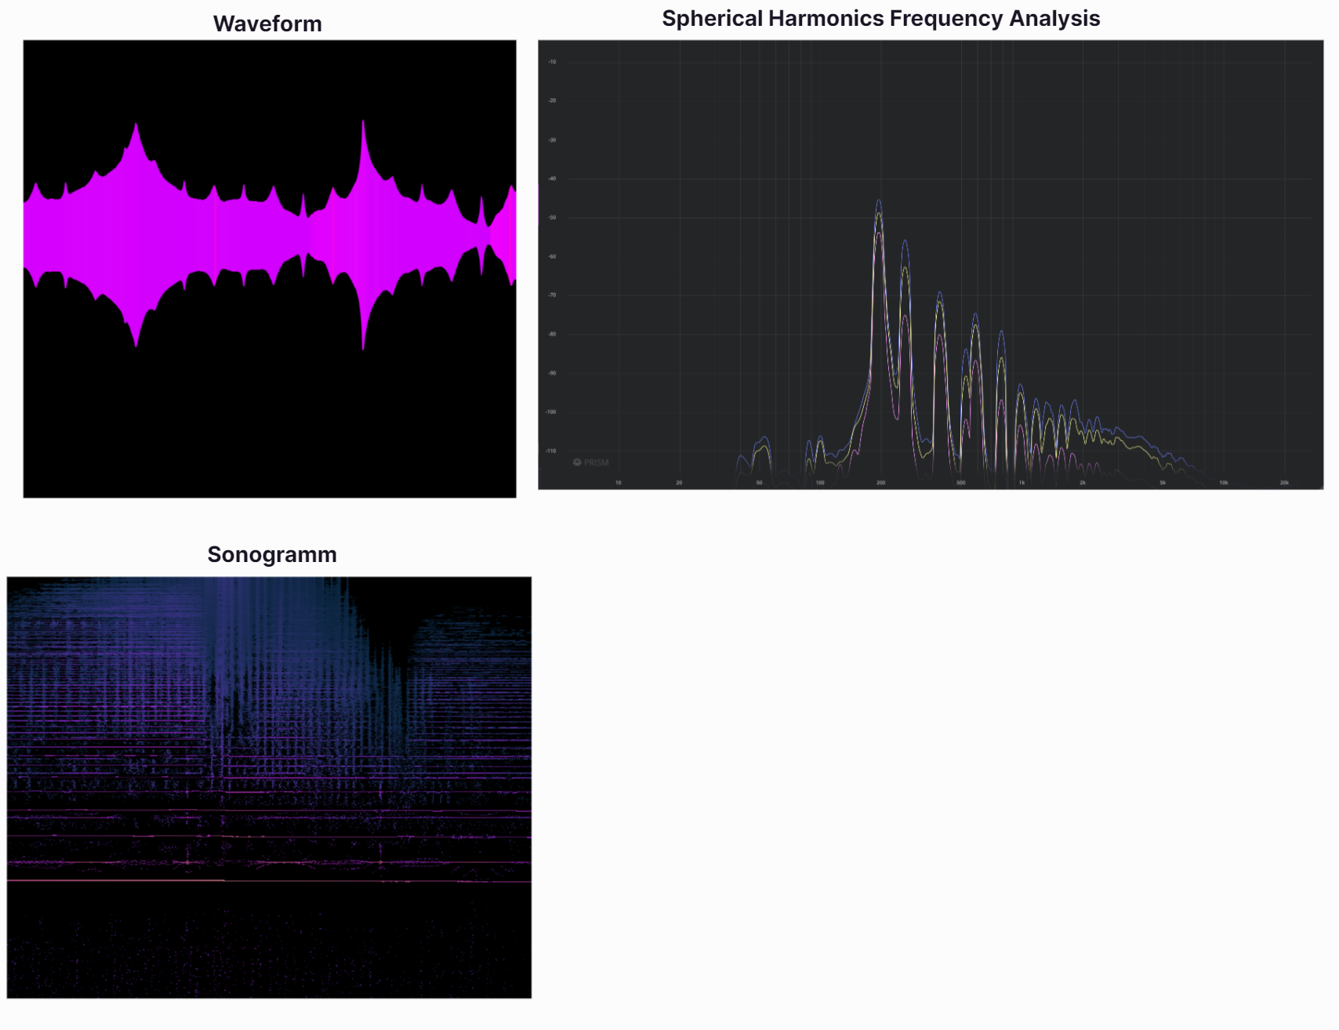Viewport: 1339px width, 1030px height.
Task: Click the 20k frequency axis label
Action: pyautogui.click(x=1284, y=483)
